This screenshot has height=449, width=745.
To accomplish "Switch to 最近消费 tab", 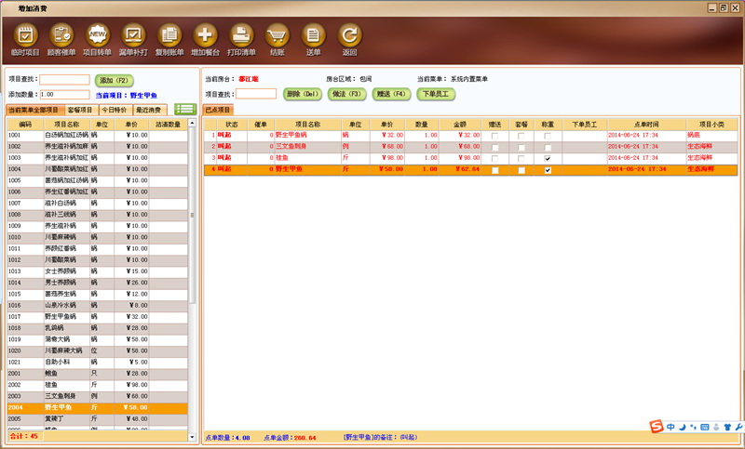I will [150, 110].
